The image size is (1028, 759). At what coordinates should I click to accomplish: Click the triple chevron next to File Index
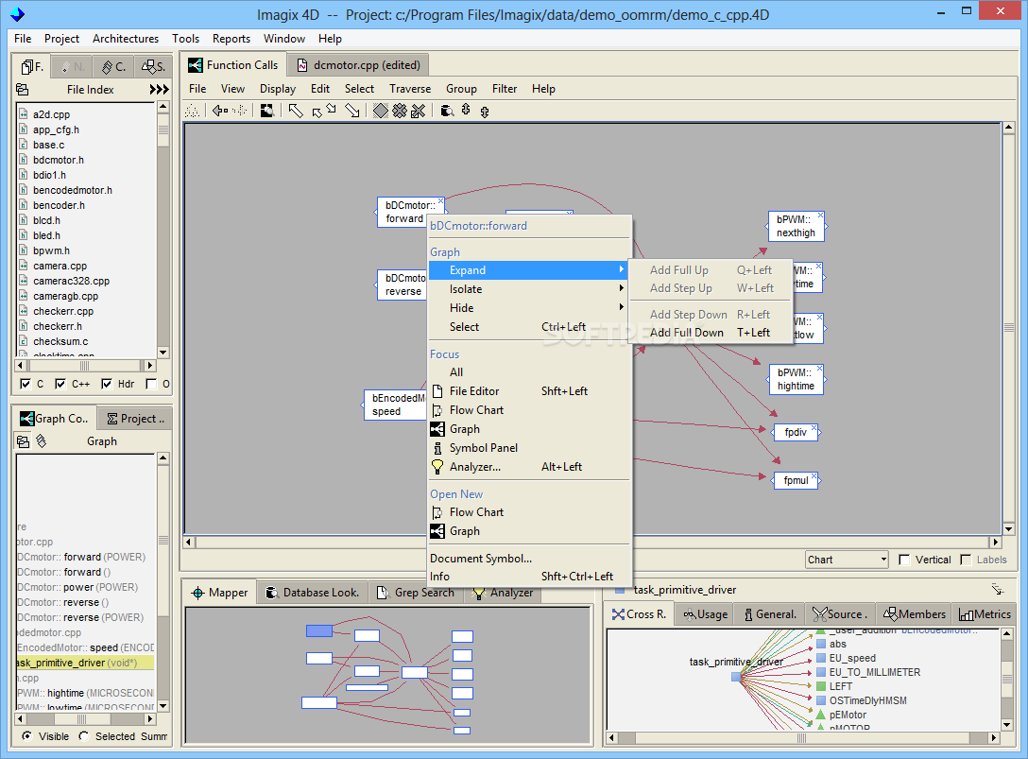(159, 89)
